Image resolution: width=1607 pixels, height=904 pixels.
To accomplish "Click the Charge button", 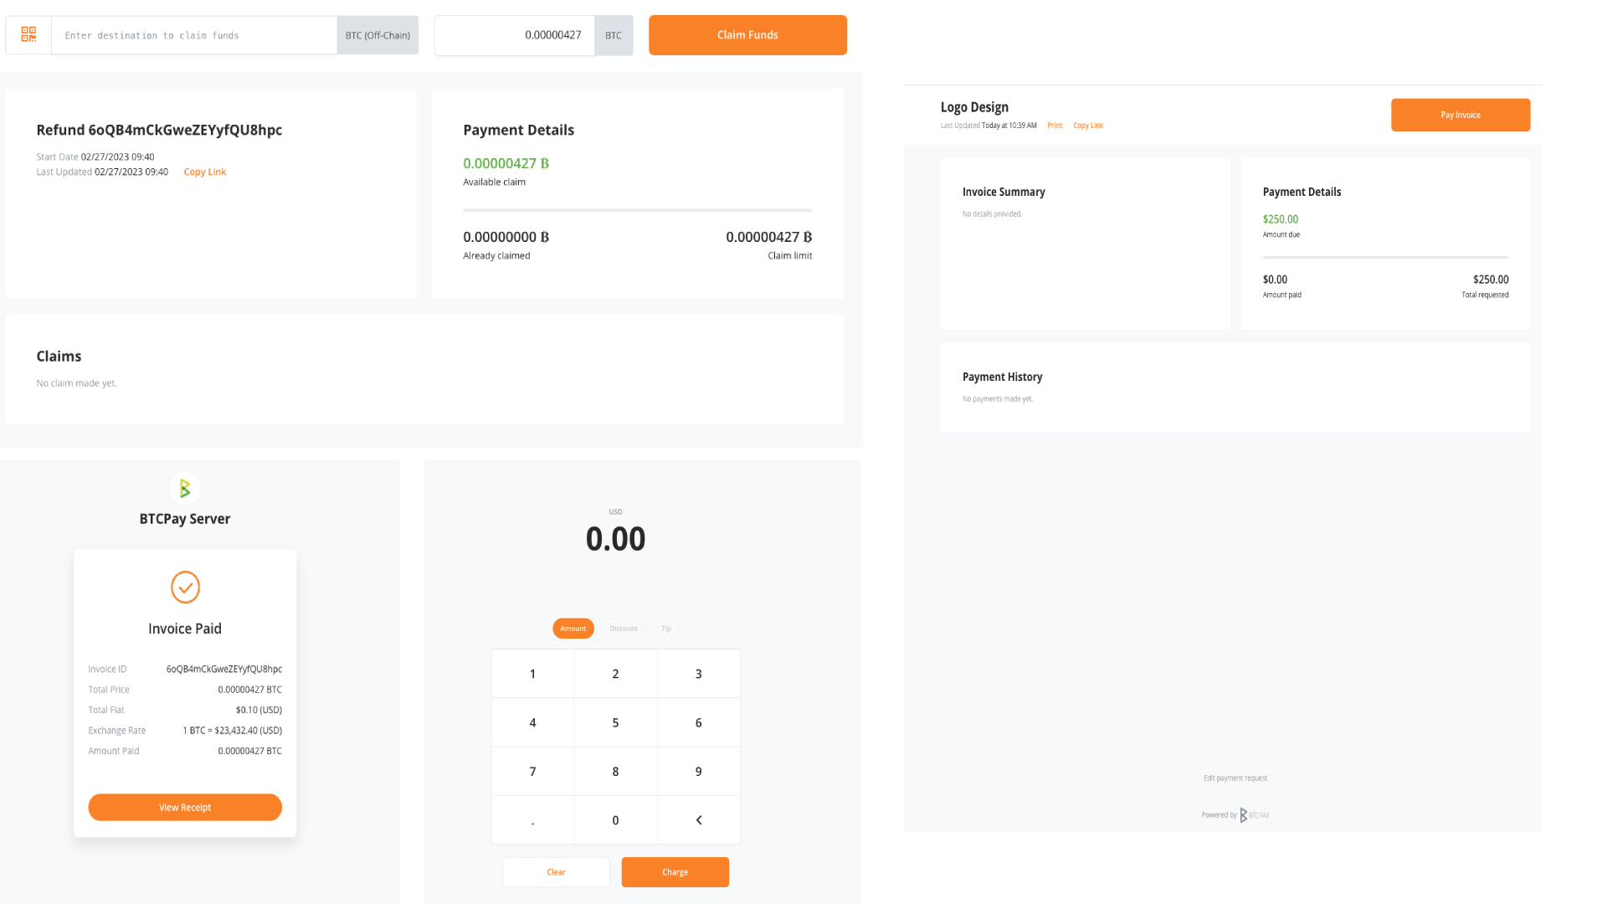I will pos(675,872).
